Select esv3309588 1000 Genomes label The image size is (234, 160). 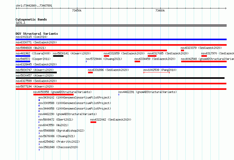[x=75, y=103]
